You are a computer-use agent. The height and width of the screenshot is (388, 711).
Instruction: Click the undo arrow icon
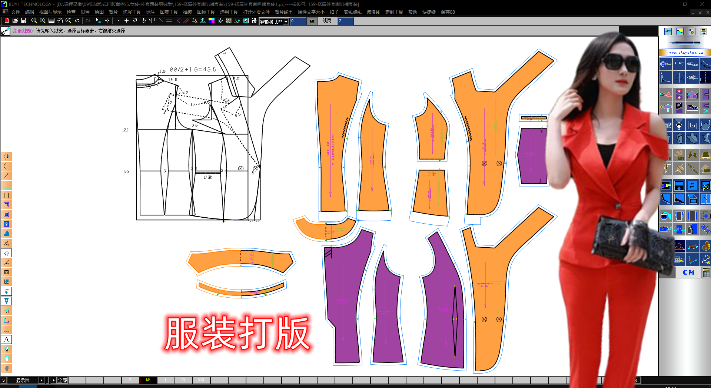[x=76, y=21]
